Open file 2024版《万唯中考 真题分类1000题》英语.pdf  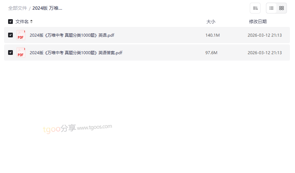point(72,35)
